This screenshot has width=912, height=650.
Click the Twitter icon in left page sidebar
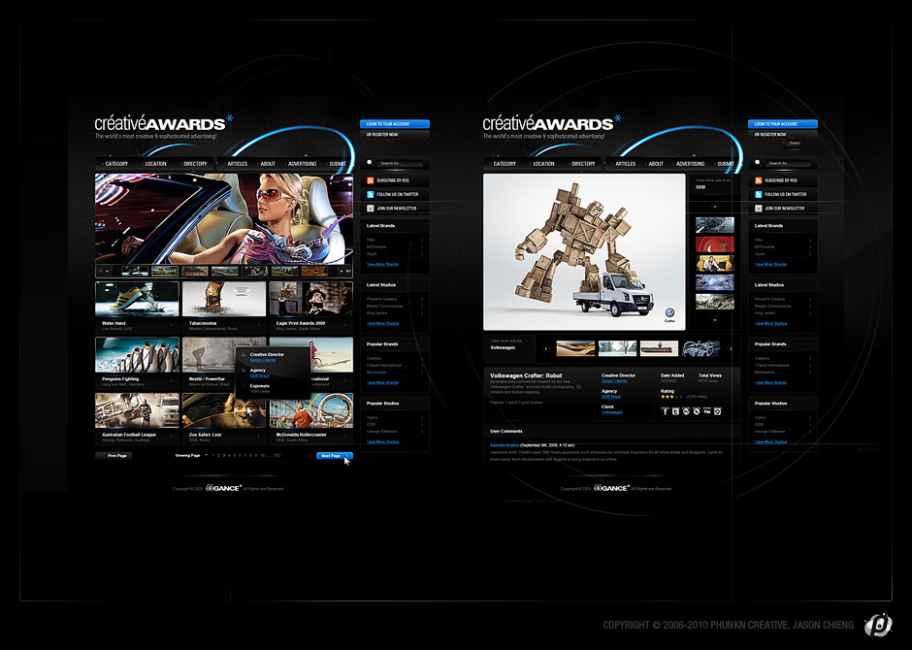pos(370,194)
